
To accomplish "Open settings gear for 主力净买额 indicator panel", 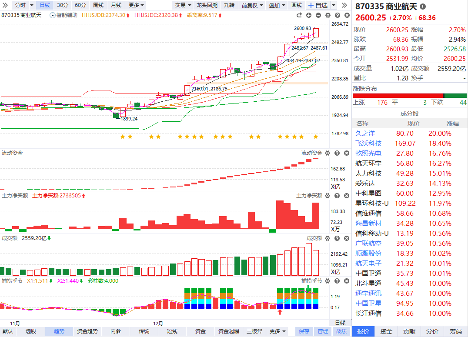I will coord(327,196).
